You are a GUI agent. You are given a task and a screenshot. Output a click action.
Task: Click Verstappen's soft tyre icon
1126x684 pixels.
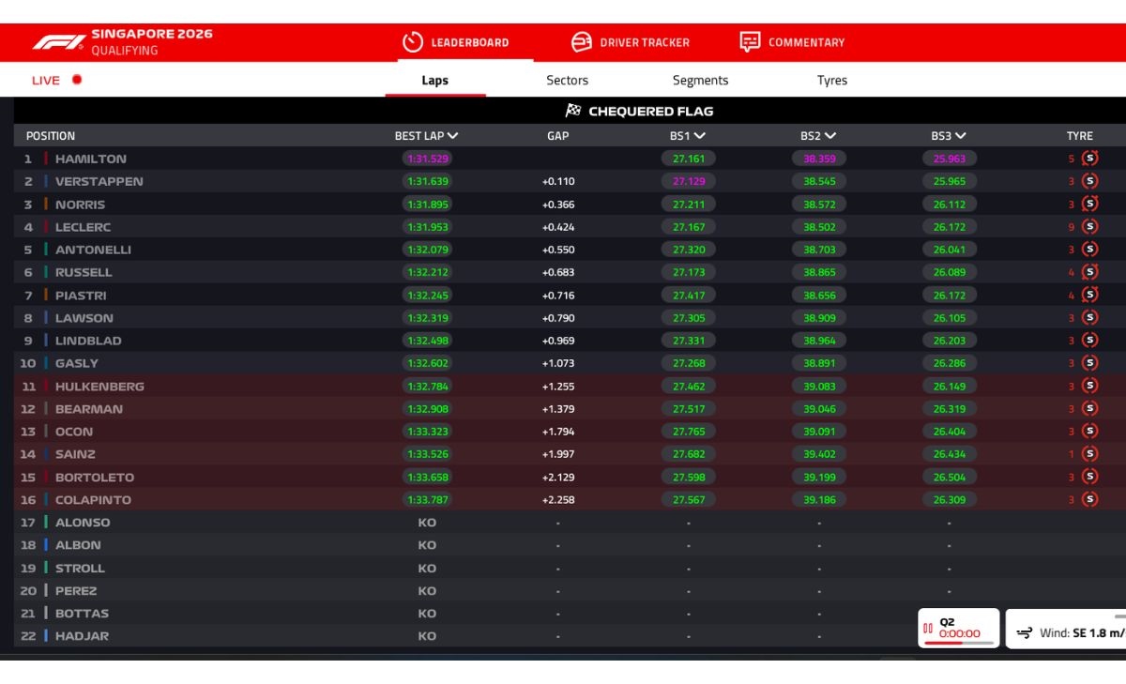[x=1089, y=181]
